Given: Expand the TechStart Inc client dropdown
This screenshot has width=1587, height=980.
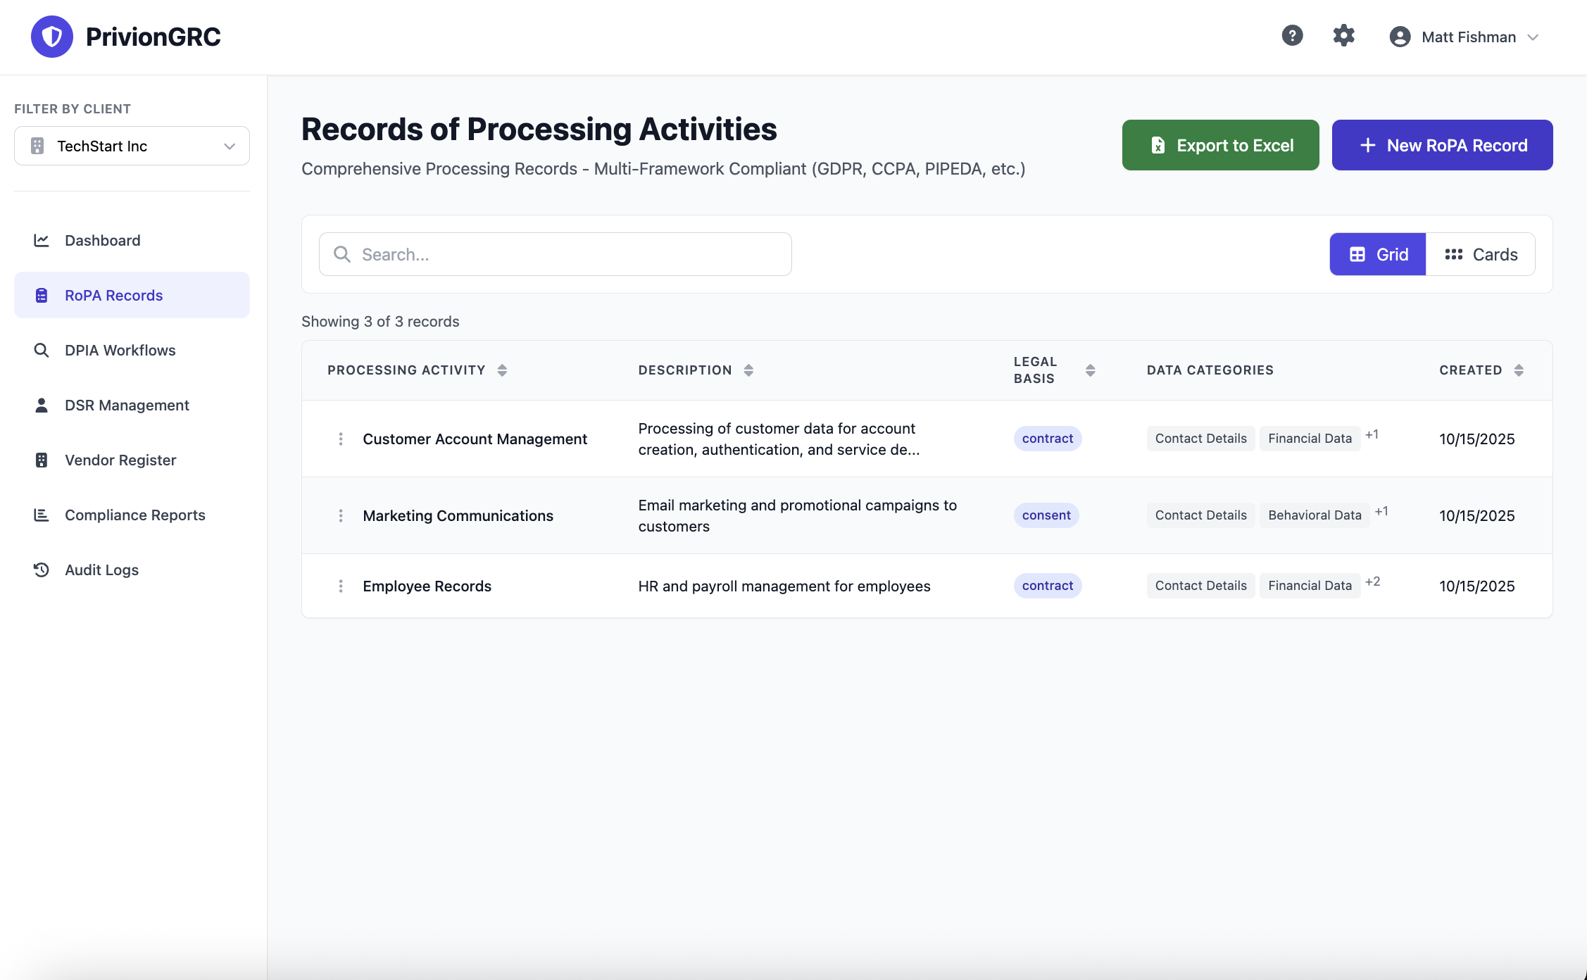Looking at the screenshot, I should point(132,146).
